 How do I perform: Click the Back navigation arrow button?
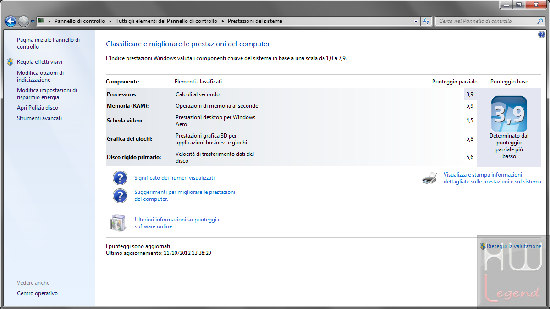click(x=11, y=21)
